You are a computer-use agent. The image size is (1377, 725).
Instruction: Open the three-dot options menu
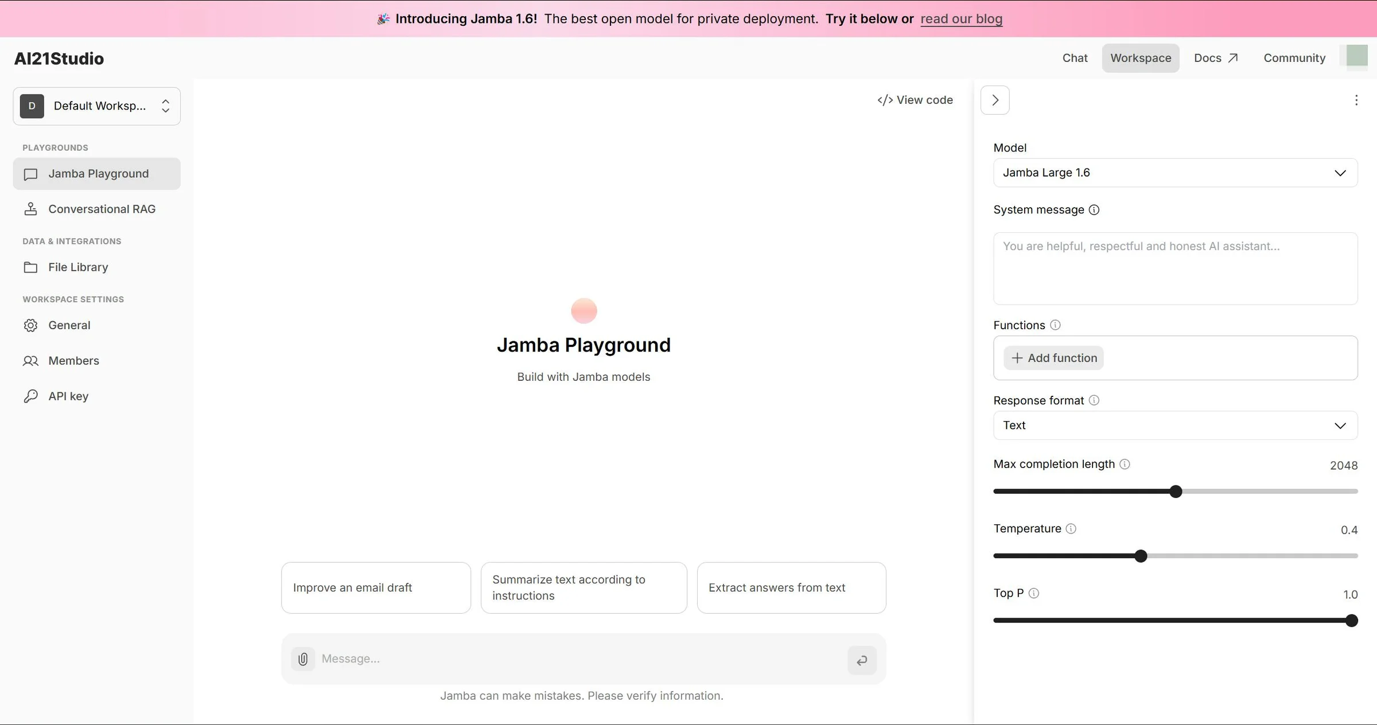pos(1356,100)
